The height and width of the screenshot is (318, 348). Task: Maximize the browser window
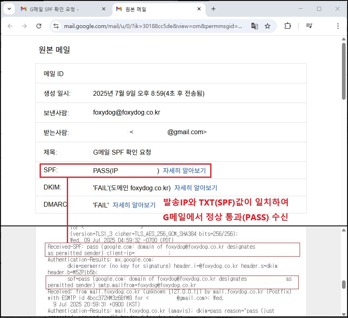[319, 9]
